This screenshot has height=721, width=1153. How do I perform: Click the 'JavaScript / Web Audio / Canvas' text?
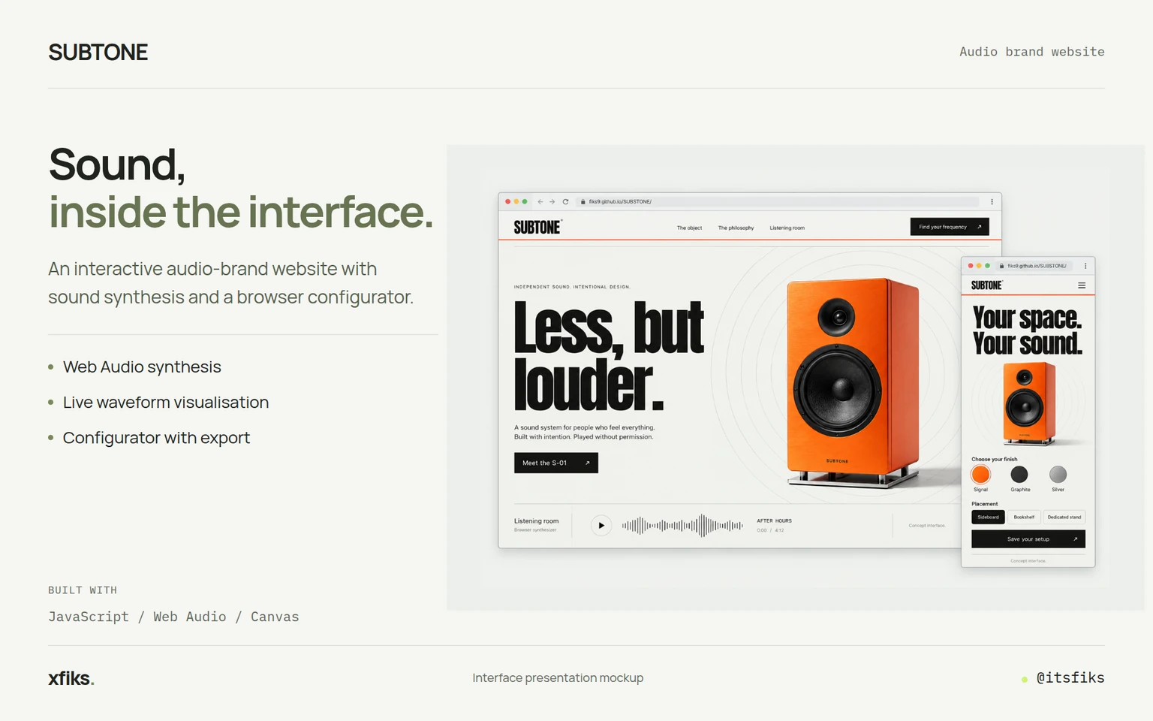173,617
